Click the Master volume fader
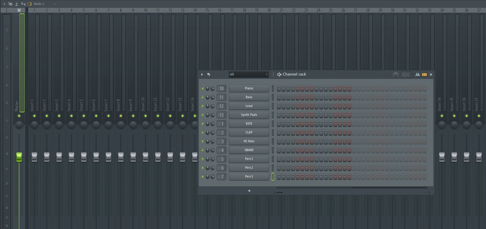Image resolution: width=486 pixels, height=229 pixels. [x=19, y=157]
